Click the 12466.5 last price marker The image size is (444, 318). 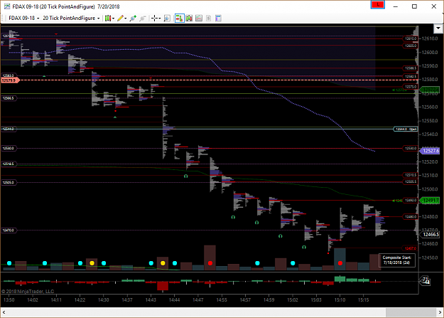430,235
